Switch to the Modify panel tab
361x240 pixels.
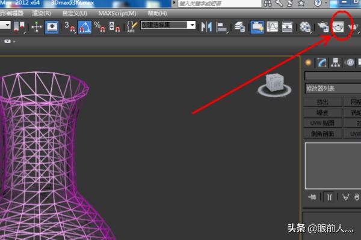point(322,62)
